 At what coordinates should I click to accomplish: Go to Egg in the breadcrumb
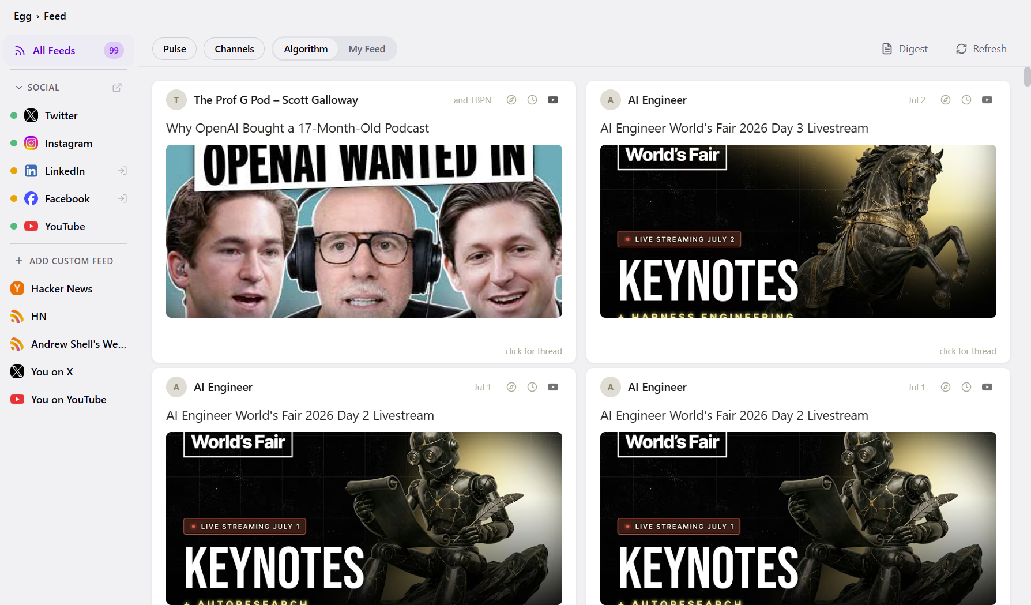pyautogui.click(x=22, y=16)
